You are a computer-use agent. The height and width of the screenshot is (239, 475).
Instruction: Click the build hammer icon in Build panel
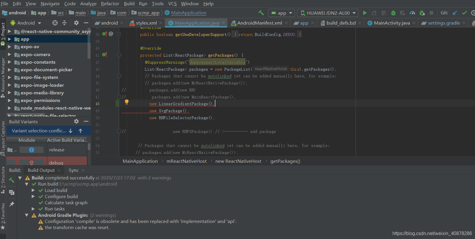click(12, 180)
